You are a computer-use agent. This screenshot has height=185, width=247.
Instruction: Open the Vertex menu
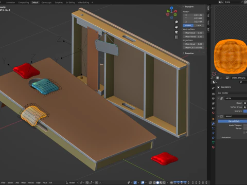click(31, 182)
